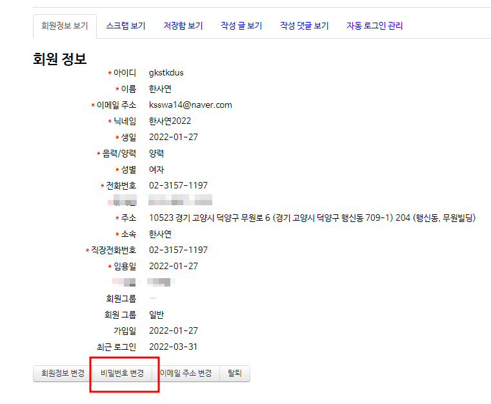Click the 이메일 주소 변경 button
Viewport: 491px width, 404px height.
click(186, 373)
